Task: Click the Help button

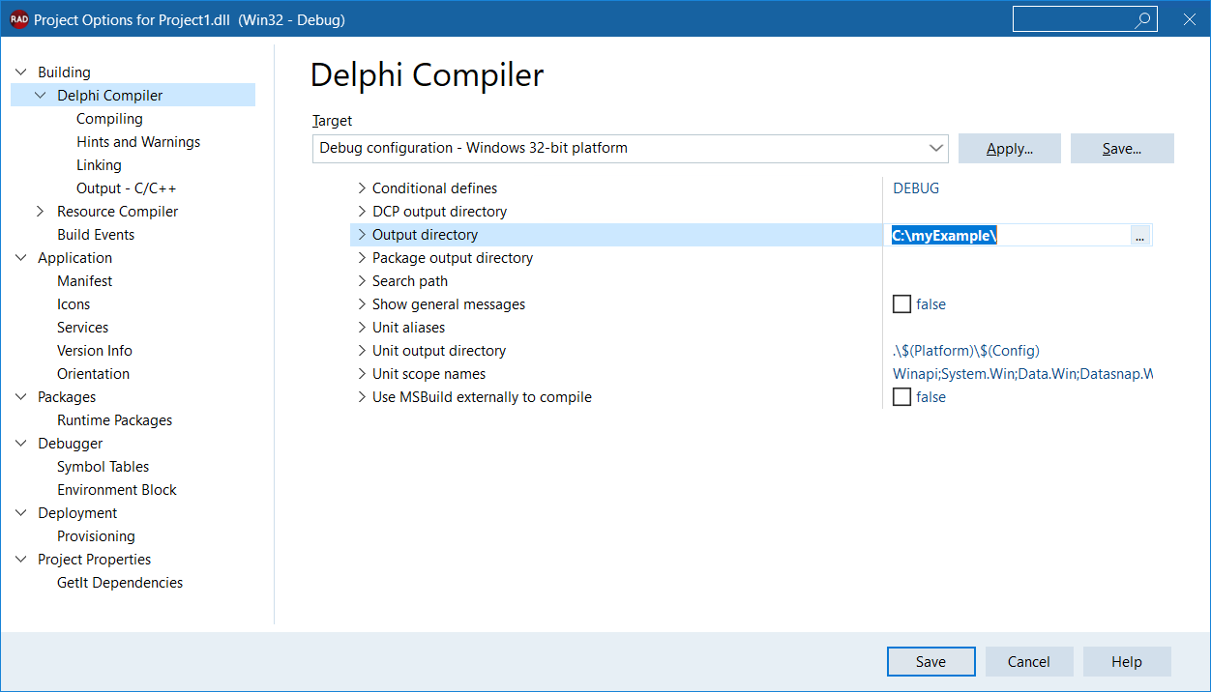Action: tap(1127, 661)
